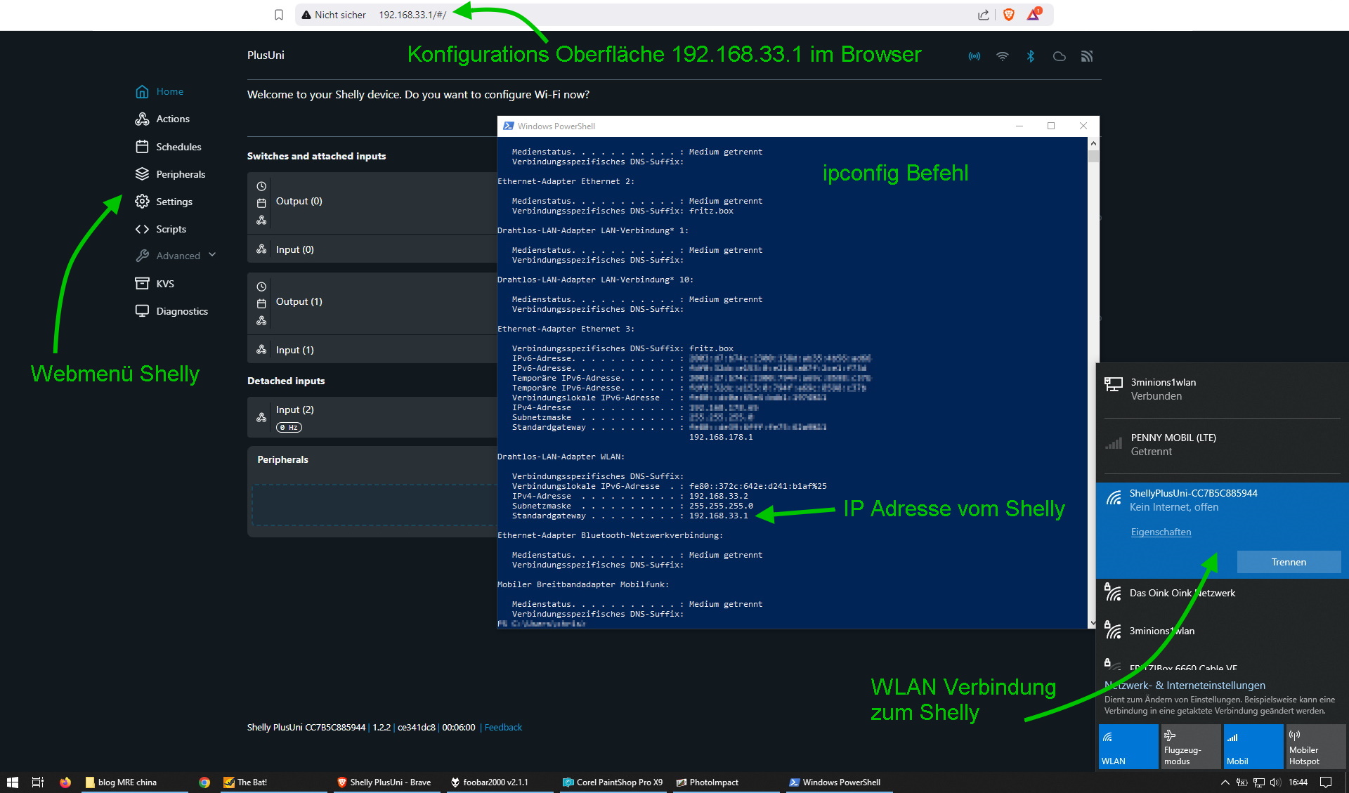Open Task View on the taskbar
Image resolution: width=1349 pixels, height=793 pixels.
[38, 782]
